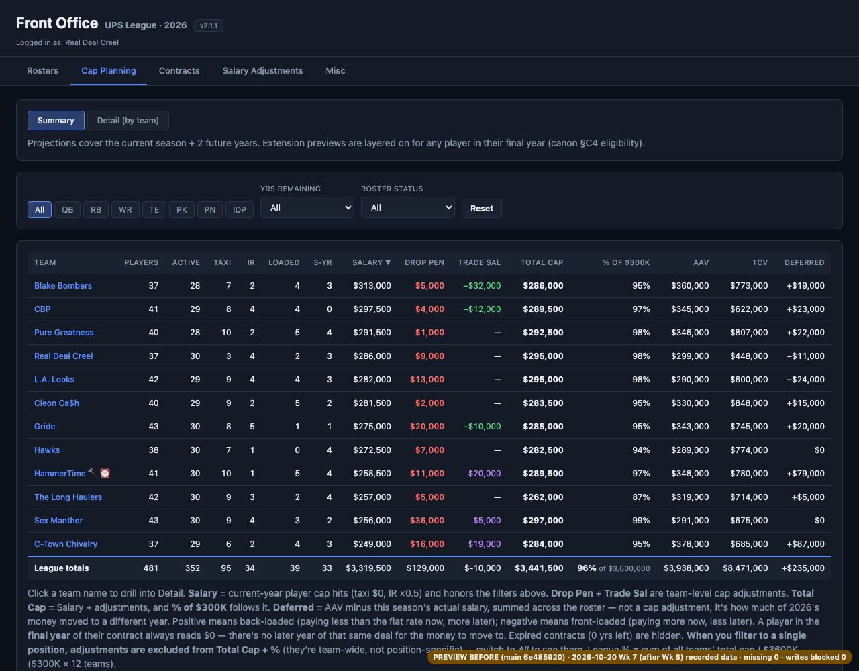Sort by the Drop Pen column header
859x671 pixels.
tap(424, 262)
